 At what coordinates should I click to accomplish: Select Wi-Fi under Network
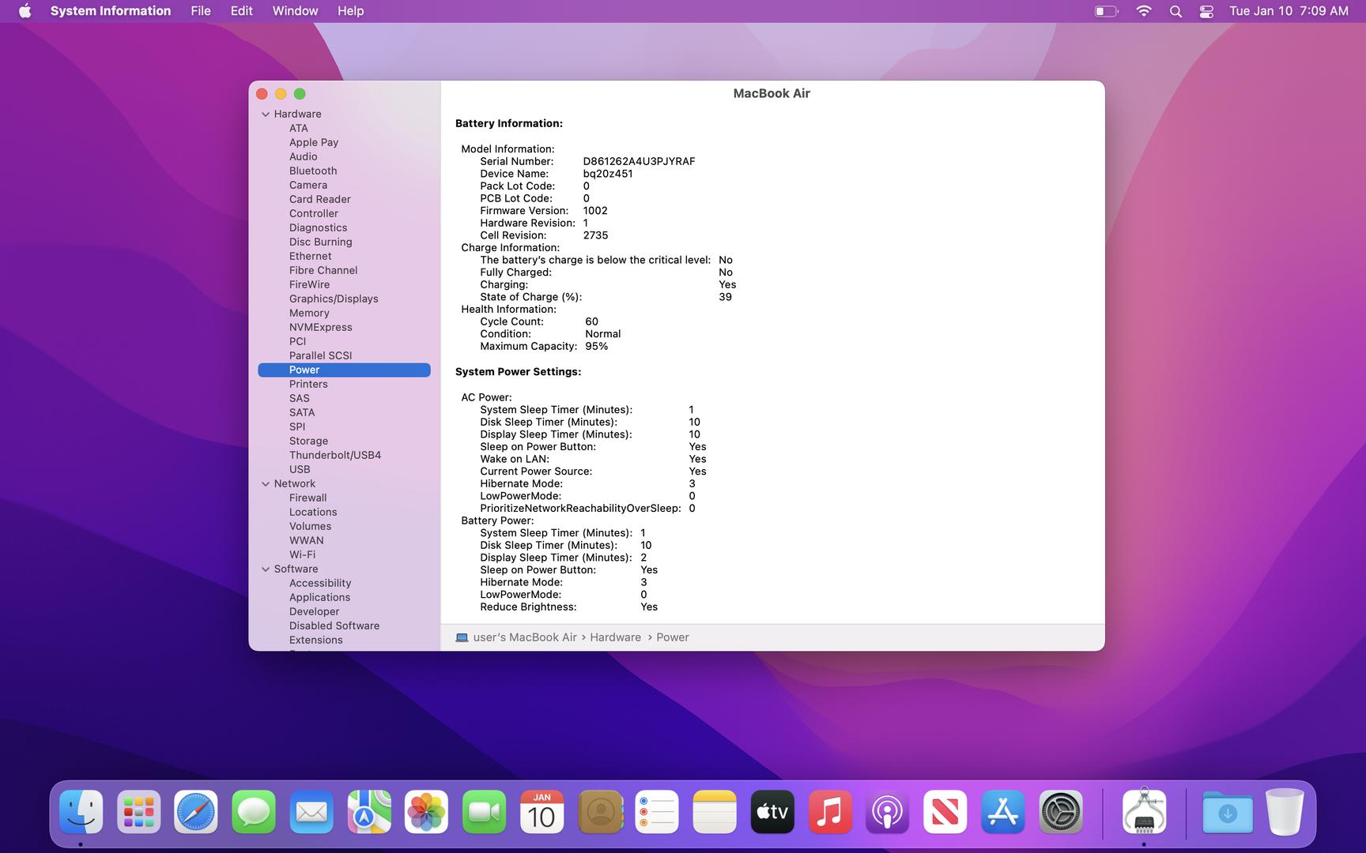(302, 554)
